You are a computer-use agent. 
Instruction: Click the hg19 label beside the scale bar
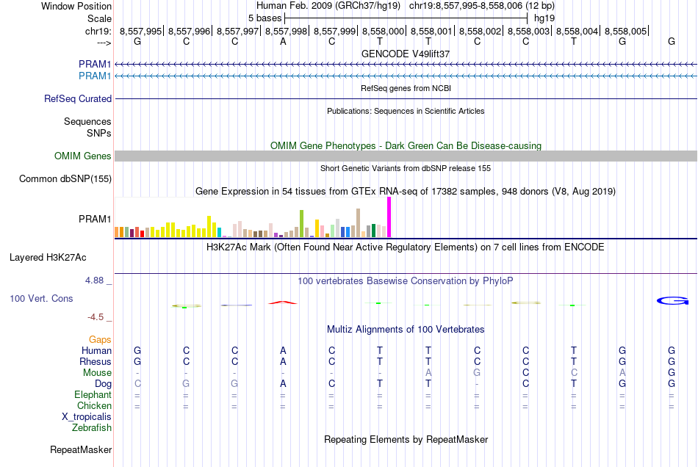(544, 18)
